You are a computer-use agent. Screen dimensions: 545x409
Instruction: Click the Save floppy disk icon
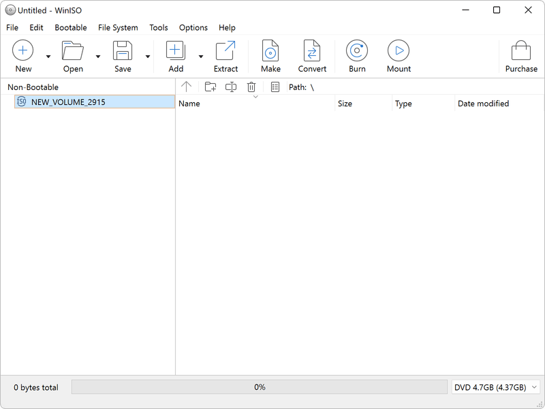[123, 51]
